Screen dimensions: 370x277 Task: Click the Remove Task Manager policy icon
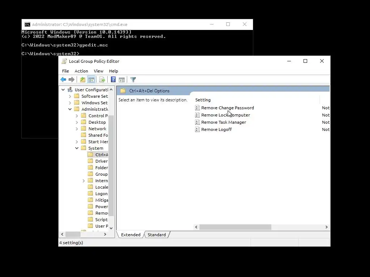[198, 122]
